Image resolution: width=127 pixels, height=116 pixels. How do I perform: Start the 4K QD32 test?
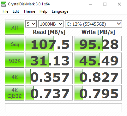coord(15,93)
